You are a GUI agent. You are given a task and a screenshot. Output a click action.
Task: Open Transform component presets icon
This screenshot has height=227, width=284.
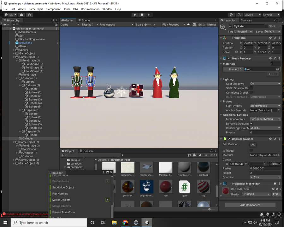[x=275, y=38]
